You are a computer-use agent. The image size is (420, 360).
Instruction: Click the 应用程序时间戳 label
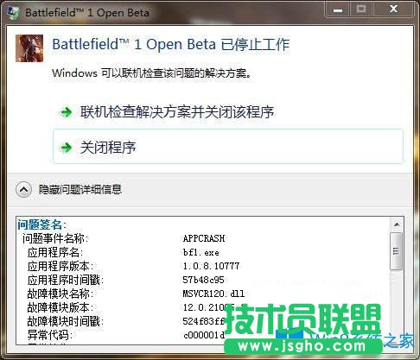tap(66, 280)
